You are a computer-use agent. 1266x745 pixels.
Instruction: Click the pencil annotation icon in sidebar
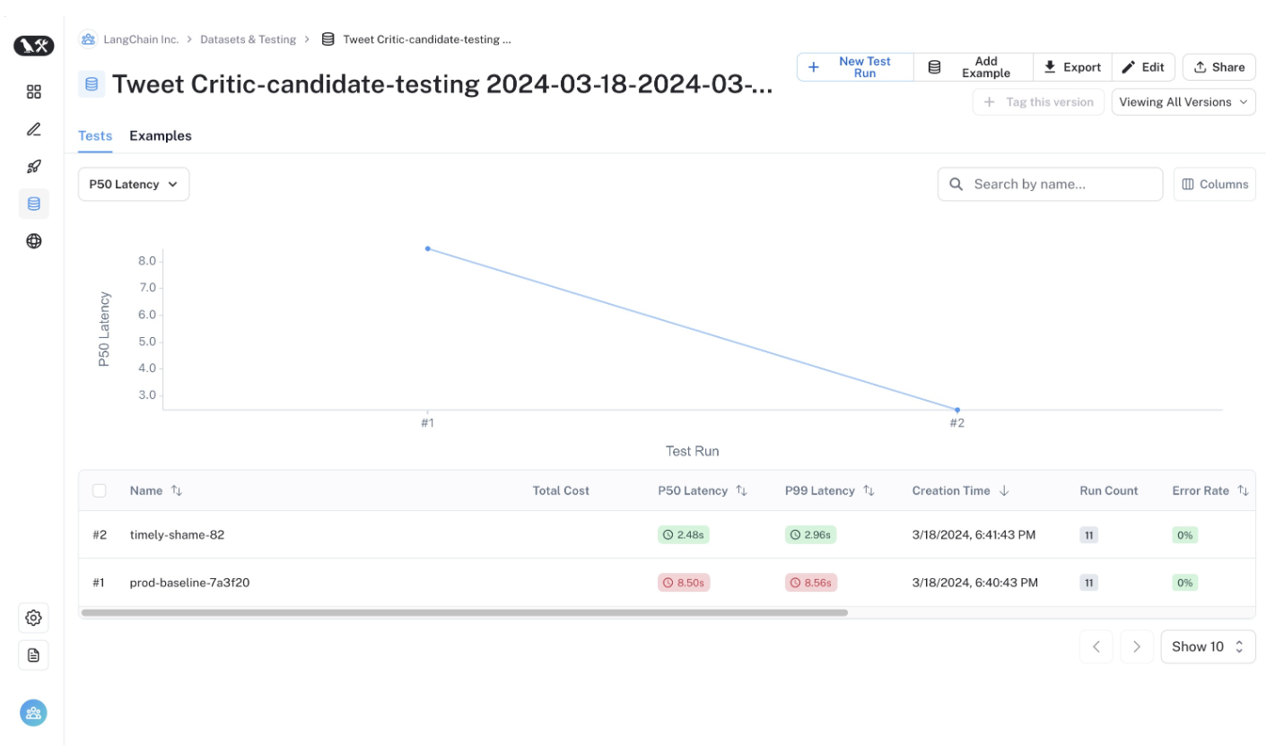(x=34, y=129)
